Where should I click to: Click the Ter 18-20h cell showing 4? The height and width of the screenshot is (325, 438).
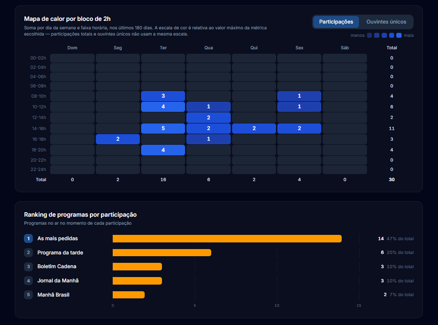163,150
